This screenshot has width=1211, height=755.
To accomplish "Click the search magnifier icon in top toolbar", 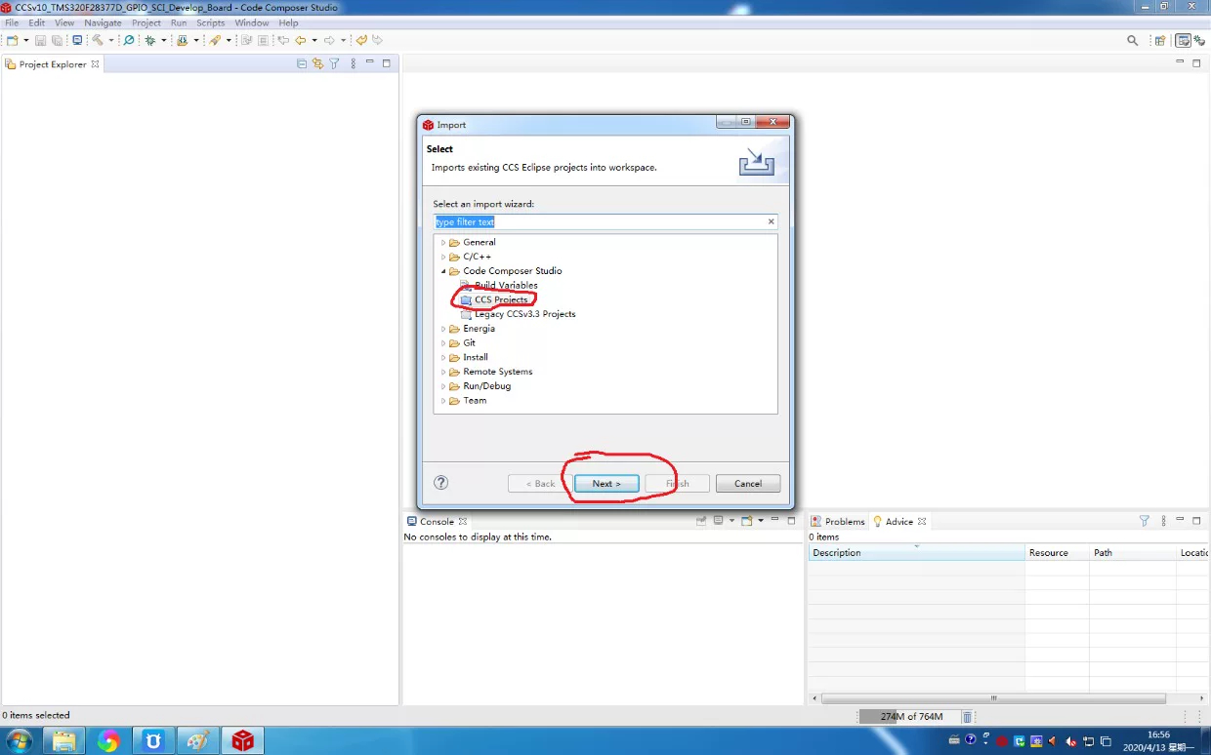I will [x=1133, y=40].
